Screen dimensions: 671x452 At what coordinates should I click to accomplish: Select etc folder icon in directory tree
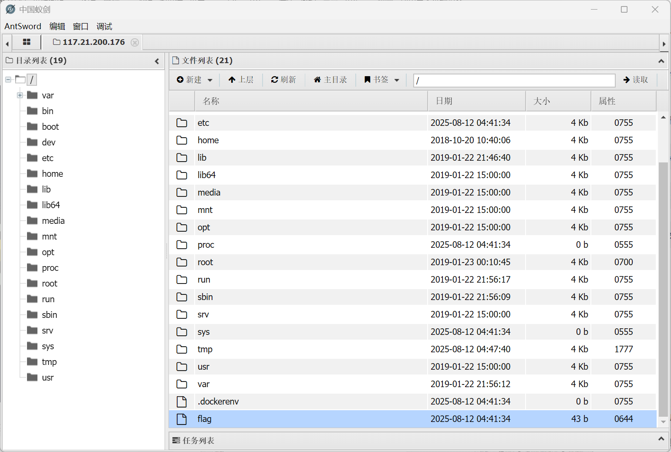coord(32,158)
